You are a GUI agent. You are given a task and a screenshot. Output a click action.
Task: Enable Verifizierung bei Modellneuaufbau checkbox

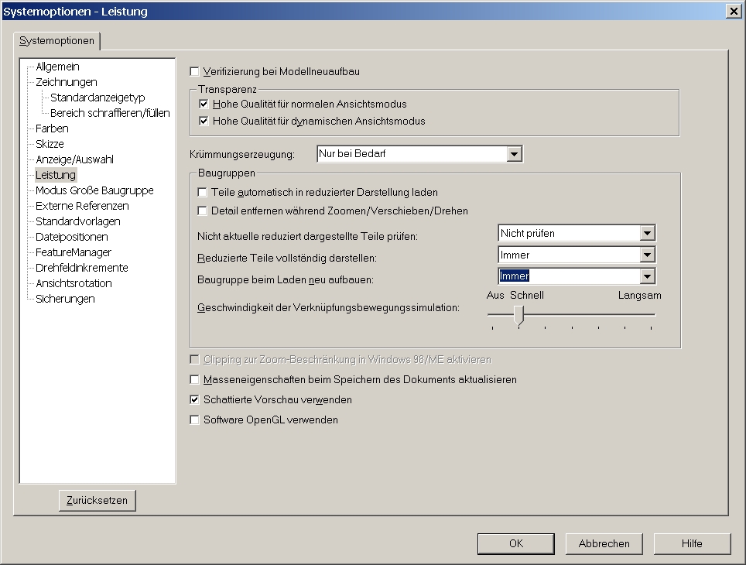coord(194,71)
